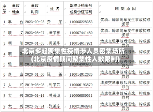This screenshot has width=153, height=112.
Task: Click the name 曾某卫
Action: click(54, 95)
